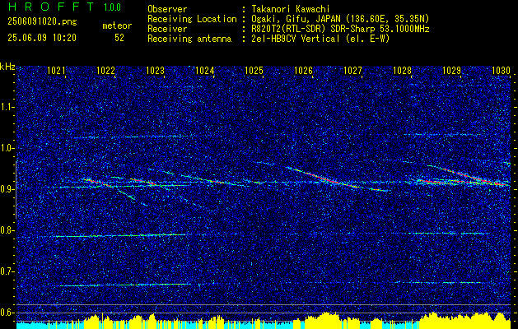This screenshot has height=329, width=518.
Task: Click the 'Receiver' field label
Action: (x=167, y=29)
